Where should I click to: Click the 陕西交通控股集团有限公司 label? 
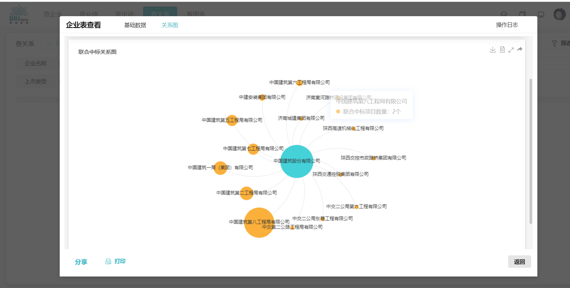tap(341, 174)
